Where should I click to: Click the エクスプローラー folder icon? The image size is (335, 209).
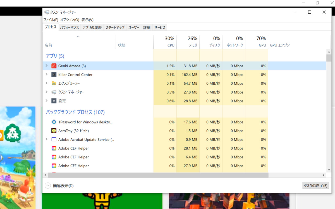54,83
